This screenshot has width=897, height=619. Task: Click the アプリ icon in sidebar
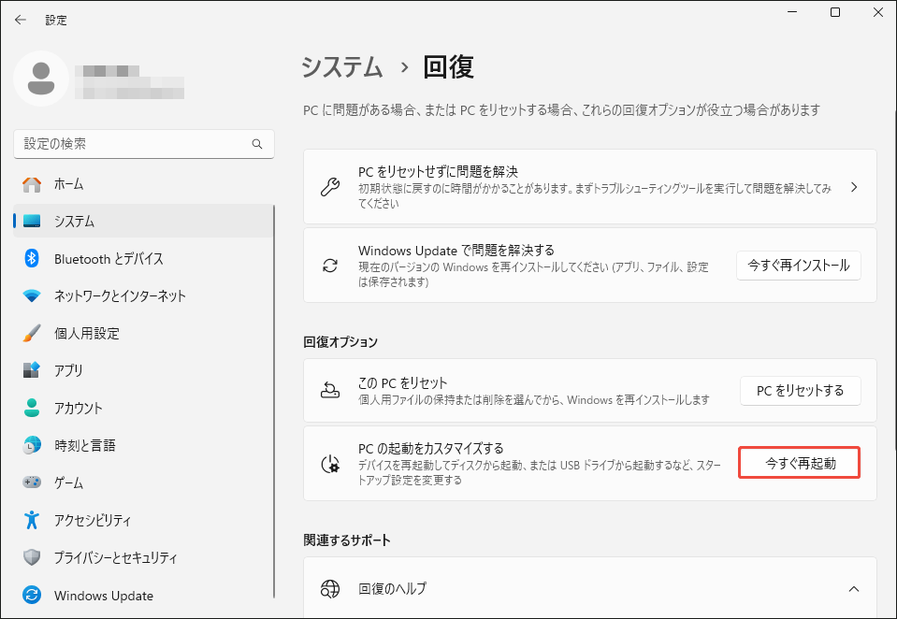pyautogui.click(x=32, y=370)
